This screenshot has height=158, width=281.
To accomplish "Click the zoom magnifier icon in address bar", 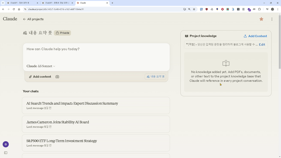I will tap(189, 9).
